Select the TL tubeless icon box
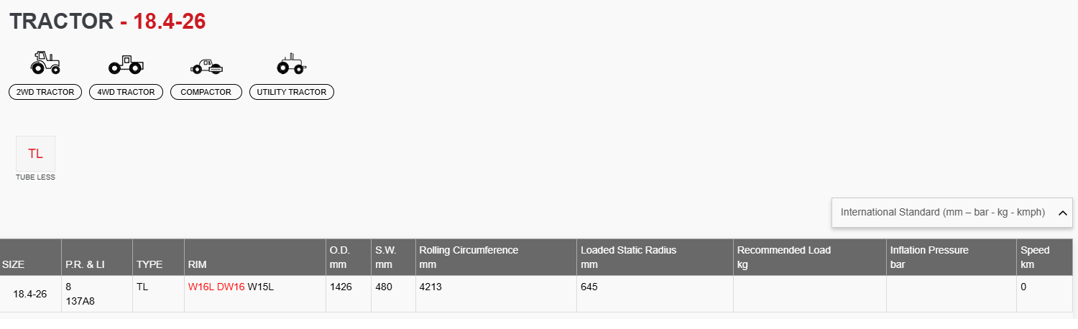1078x329 pixels. (35, 153)
